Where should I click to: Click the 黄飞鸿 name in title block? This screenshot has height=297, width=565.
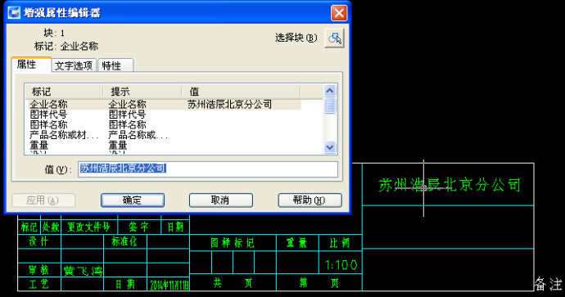[x=83, y=270]
